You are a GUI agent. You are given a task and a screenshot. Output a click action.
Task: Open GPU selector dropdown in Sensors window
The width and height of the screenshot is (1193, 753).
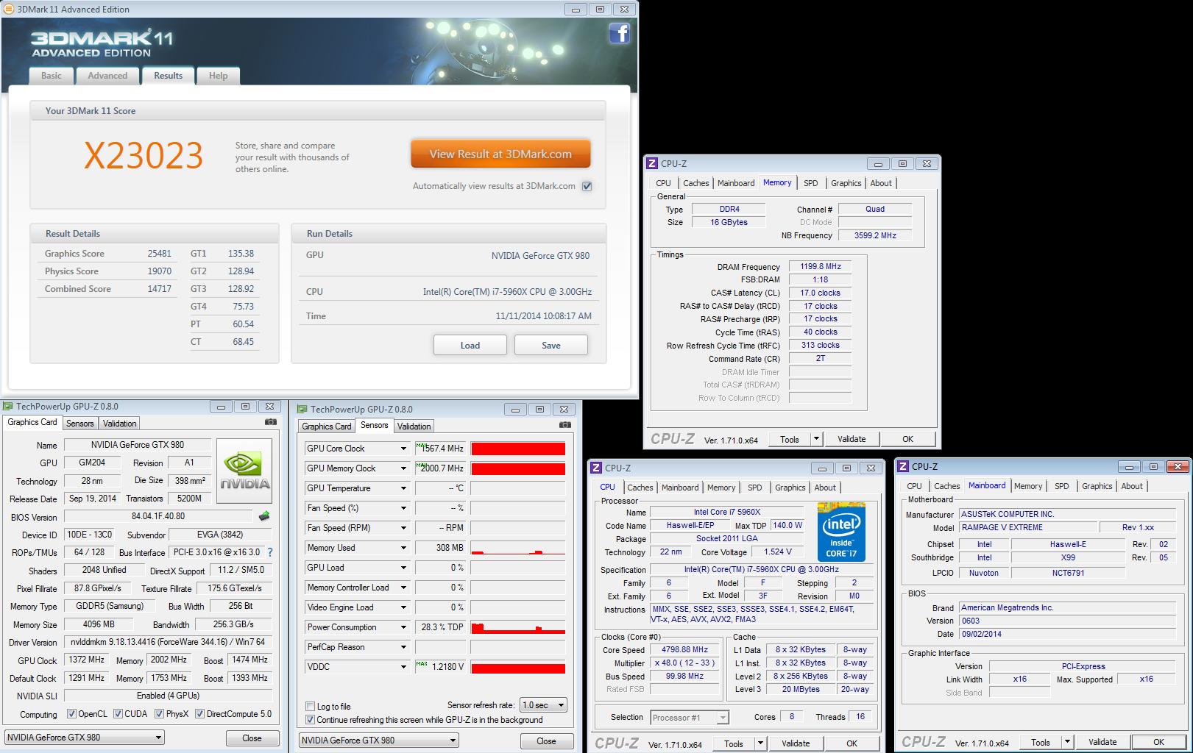(x=379, y=740)
